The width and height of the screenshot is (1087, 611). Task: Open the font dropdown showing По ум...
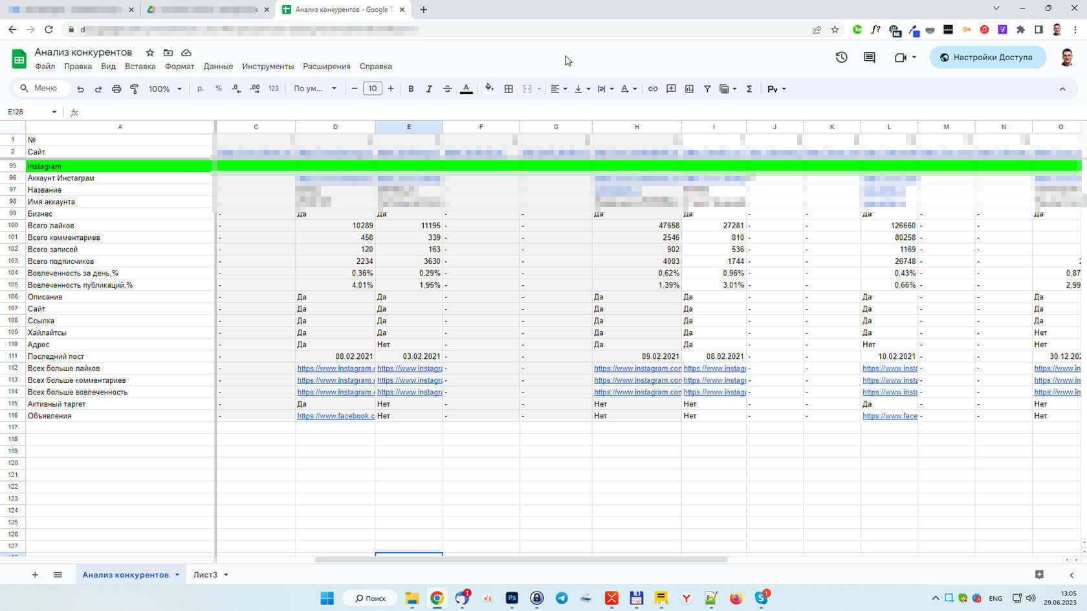click(315, 89)
